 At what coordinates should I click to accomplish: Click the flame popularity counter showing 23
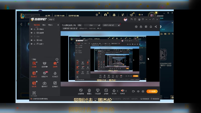point(99,28)
